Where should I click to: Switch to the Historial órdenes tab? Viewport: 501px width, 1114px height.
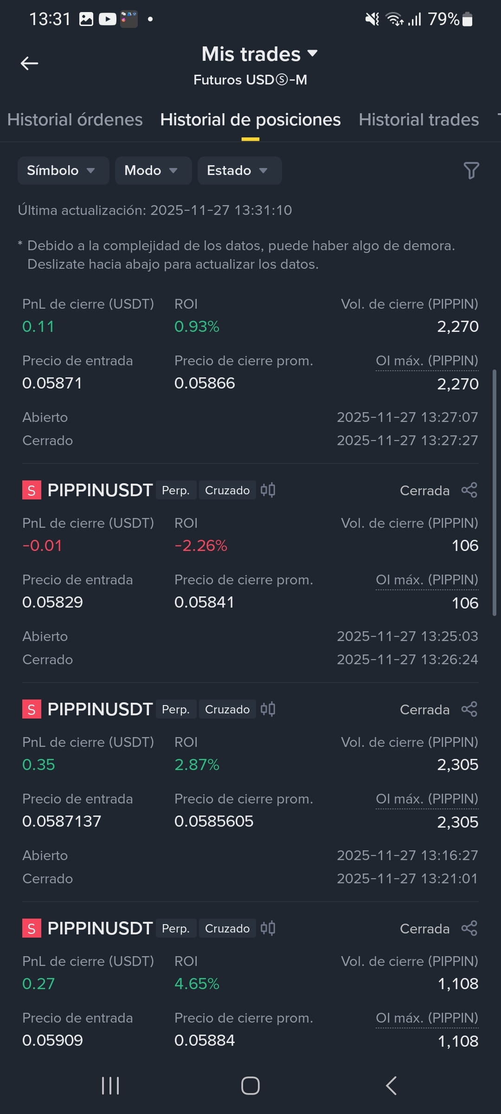tap(75, 120)
